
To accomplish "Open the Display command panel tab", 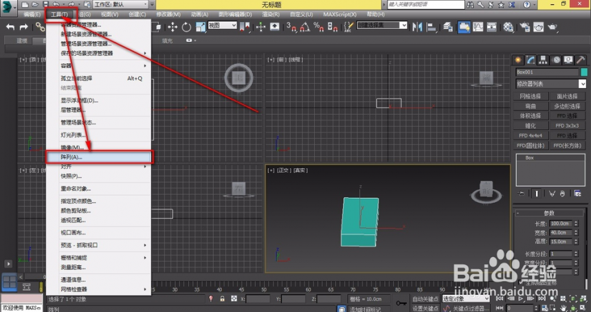I will (x=568, y=60).
